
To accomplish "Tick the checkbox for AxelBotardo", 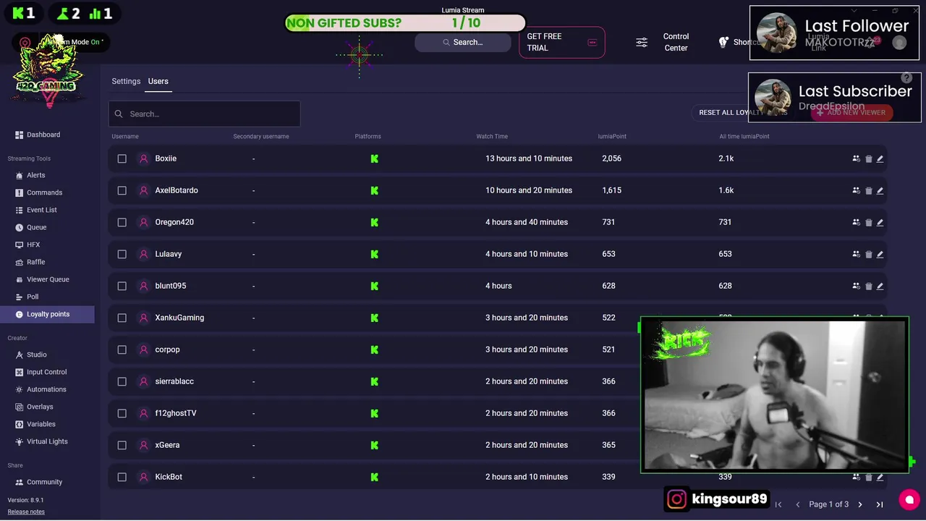I will (x=122, y=190).
